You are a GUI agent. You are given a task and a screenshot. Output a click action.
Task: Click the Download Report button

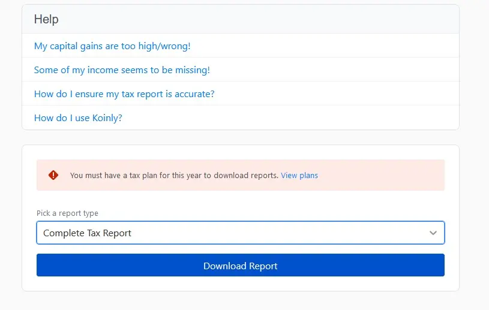tap(240, 266)
